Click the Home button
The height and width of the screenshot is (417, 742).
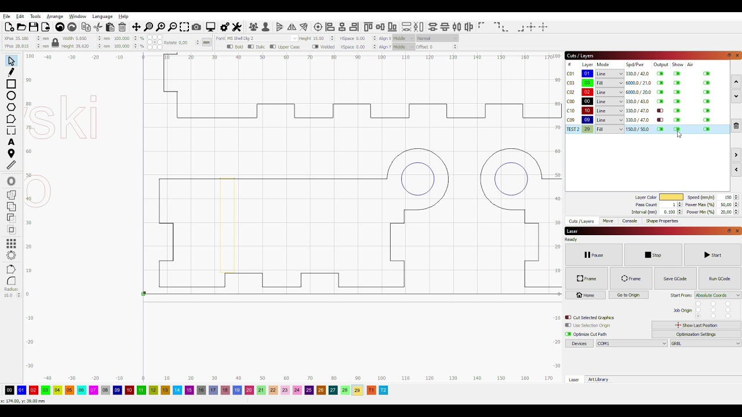(585, 295)
